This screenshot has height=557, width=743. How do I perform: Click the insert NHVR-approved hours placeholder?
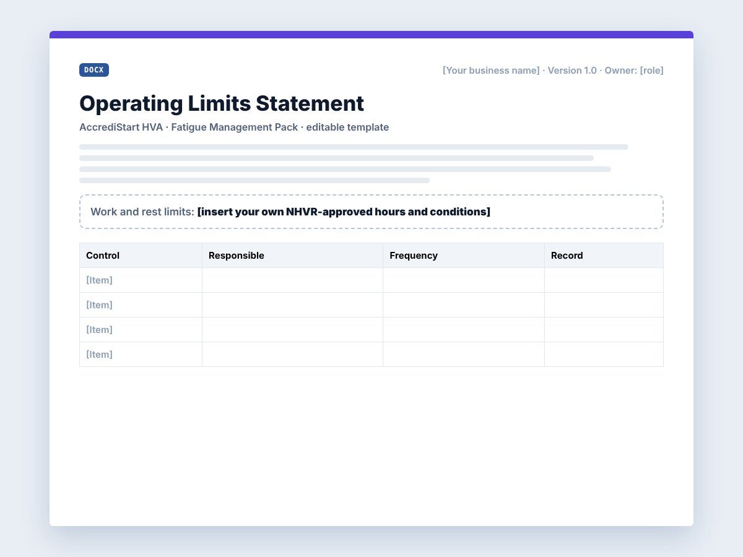click(x=344, y=212)
